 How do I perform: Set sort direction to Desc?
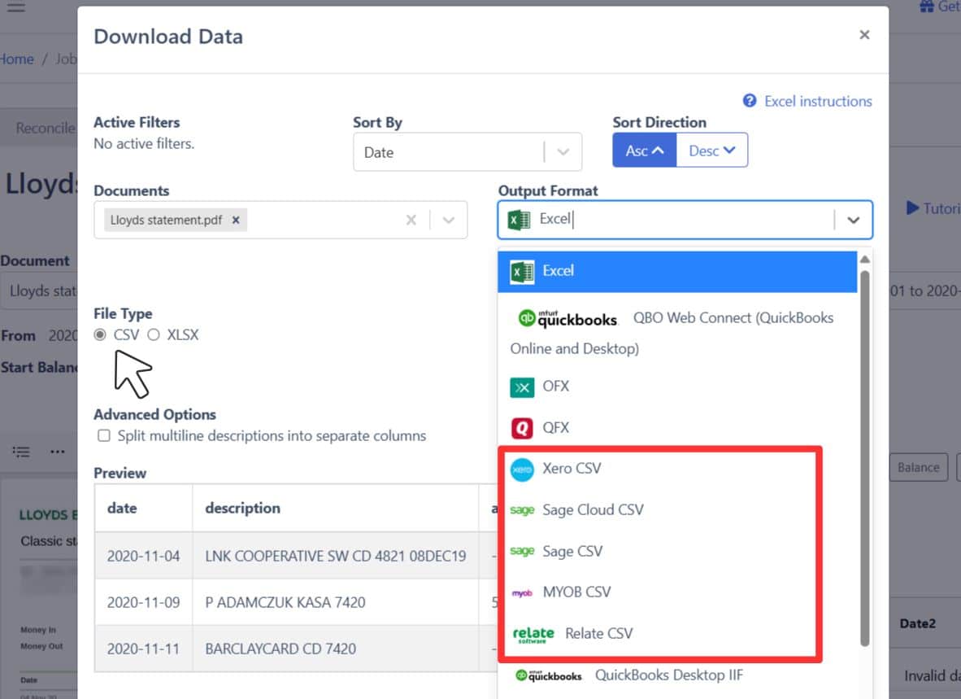click(711, 151)
